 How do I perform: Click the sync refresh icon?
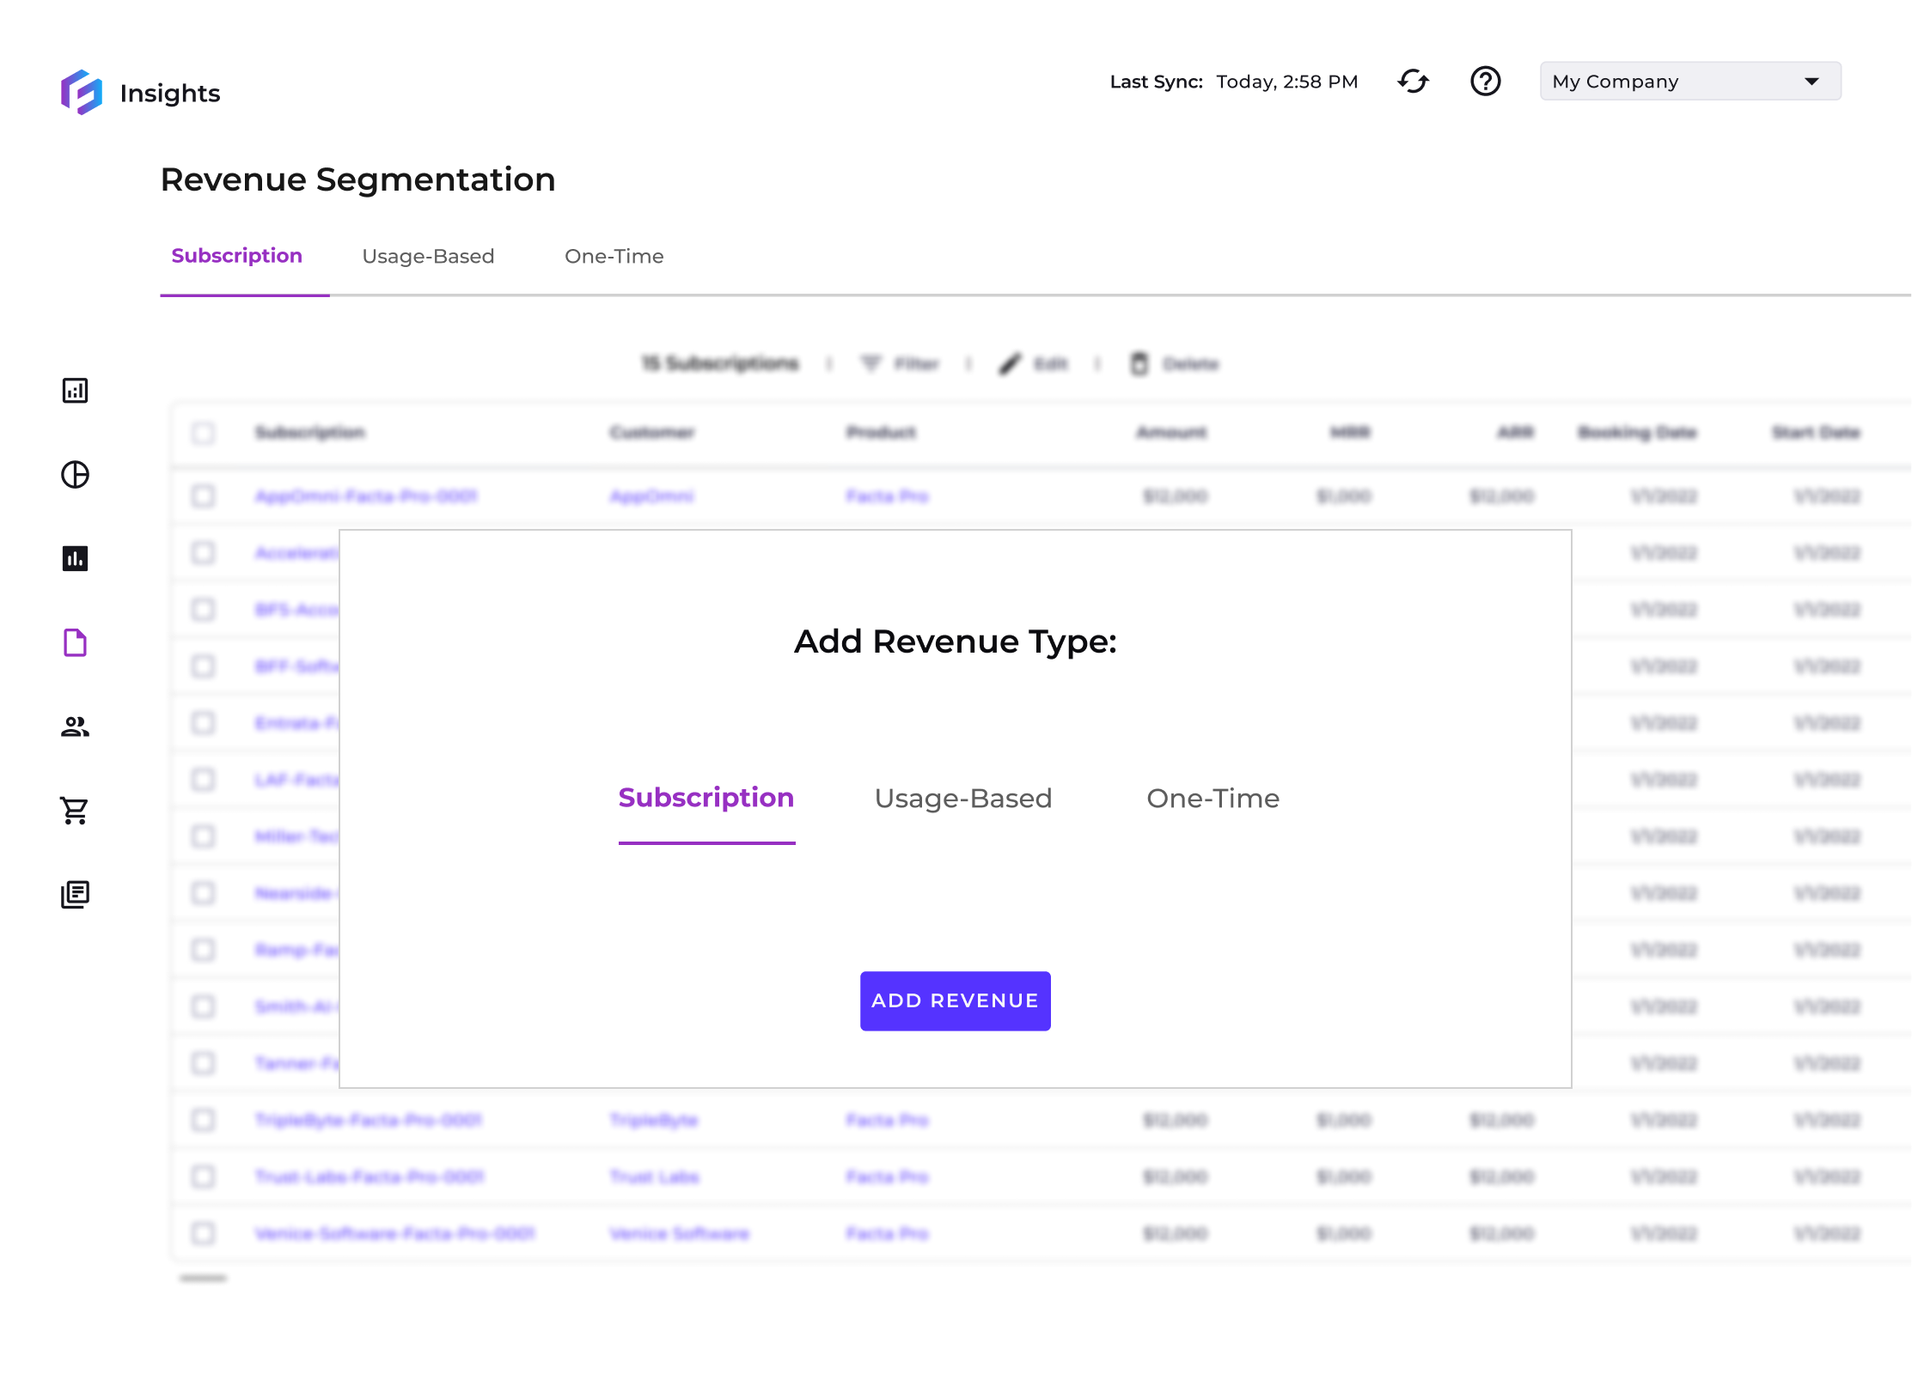1414,81
